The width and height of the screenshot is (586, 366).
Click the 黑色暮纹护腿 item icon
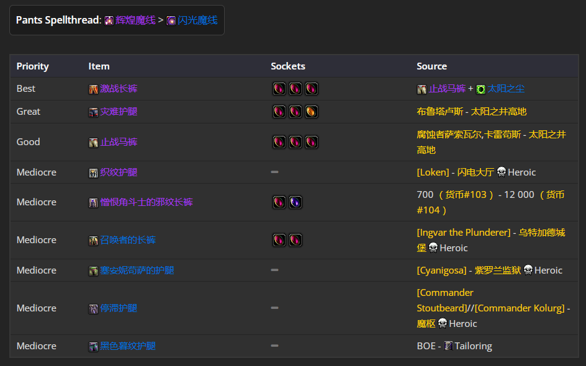click(93, 347)
